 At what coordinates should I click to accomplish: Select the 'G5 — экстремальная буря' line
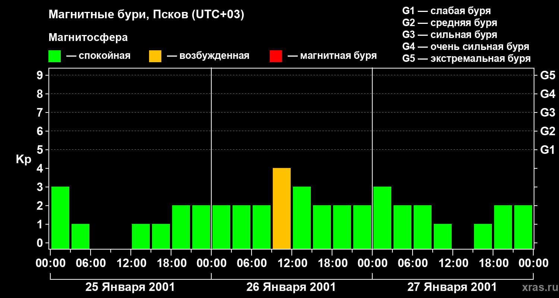pos(467,59)
